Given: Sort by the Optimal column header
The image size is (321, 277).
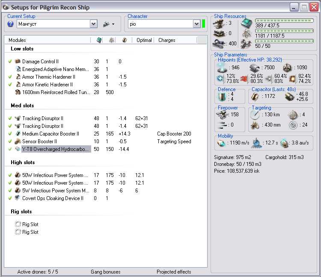Looking at the screenshot, I should tap(144, 40).
